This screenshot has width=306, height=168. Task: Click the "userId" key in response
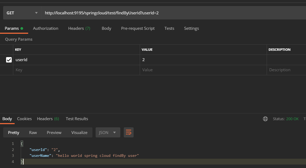[38, 150]
